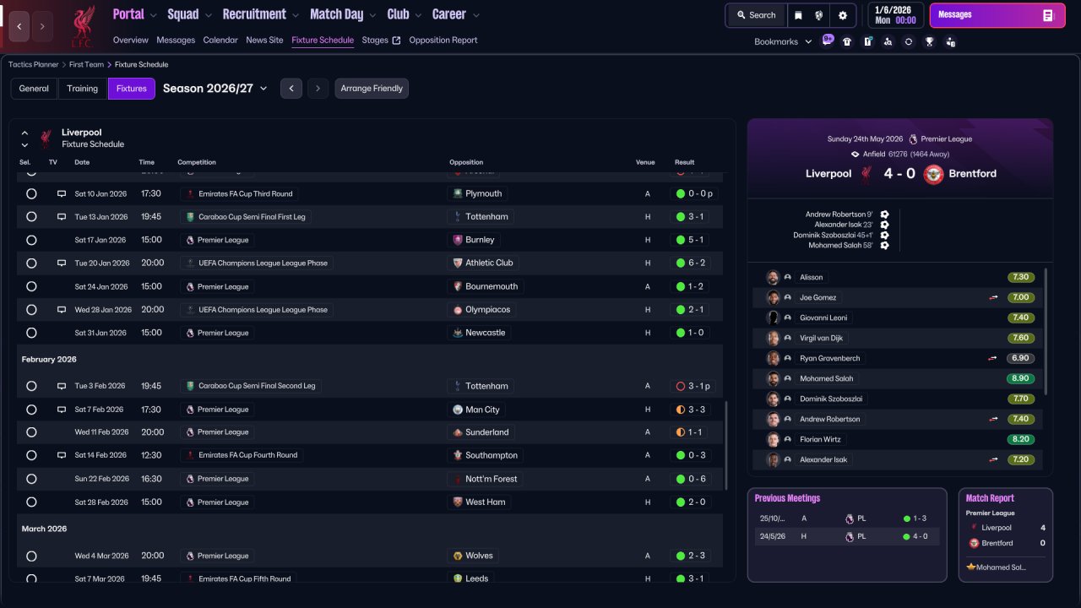Open the settings gear icon
This screenshot has height=608, width=1081.
[x=842, y=15]
